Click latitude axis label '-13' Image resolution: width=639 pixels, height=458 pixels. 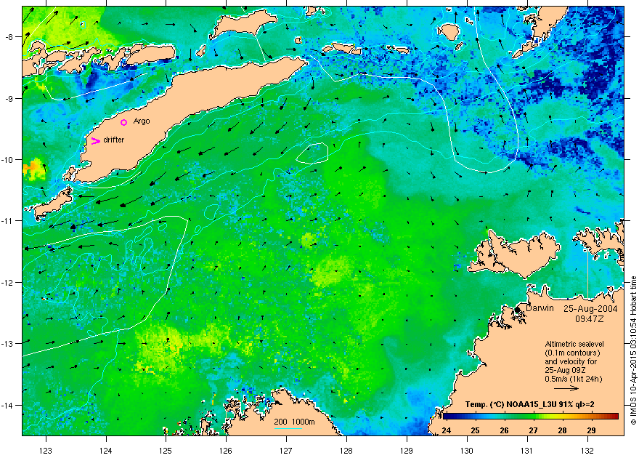8,344
